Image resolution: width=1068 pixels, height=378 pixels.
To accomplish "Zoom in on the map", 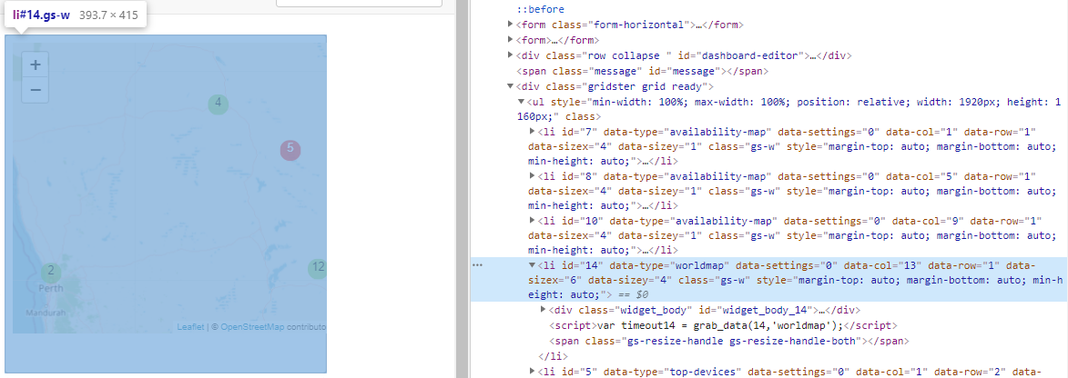I will [36, 65].
